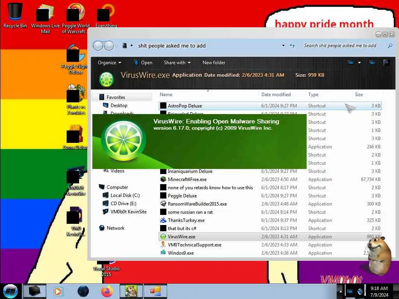Open the recent locations dropdown near back buttons
This screenshot has height=299, width=399.
(x=117, y=46)
